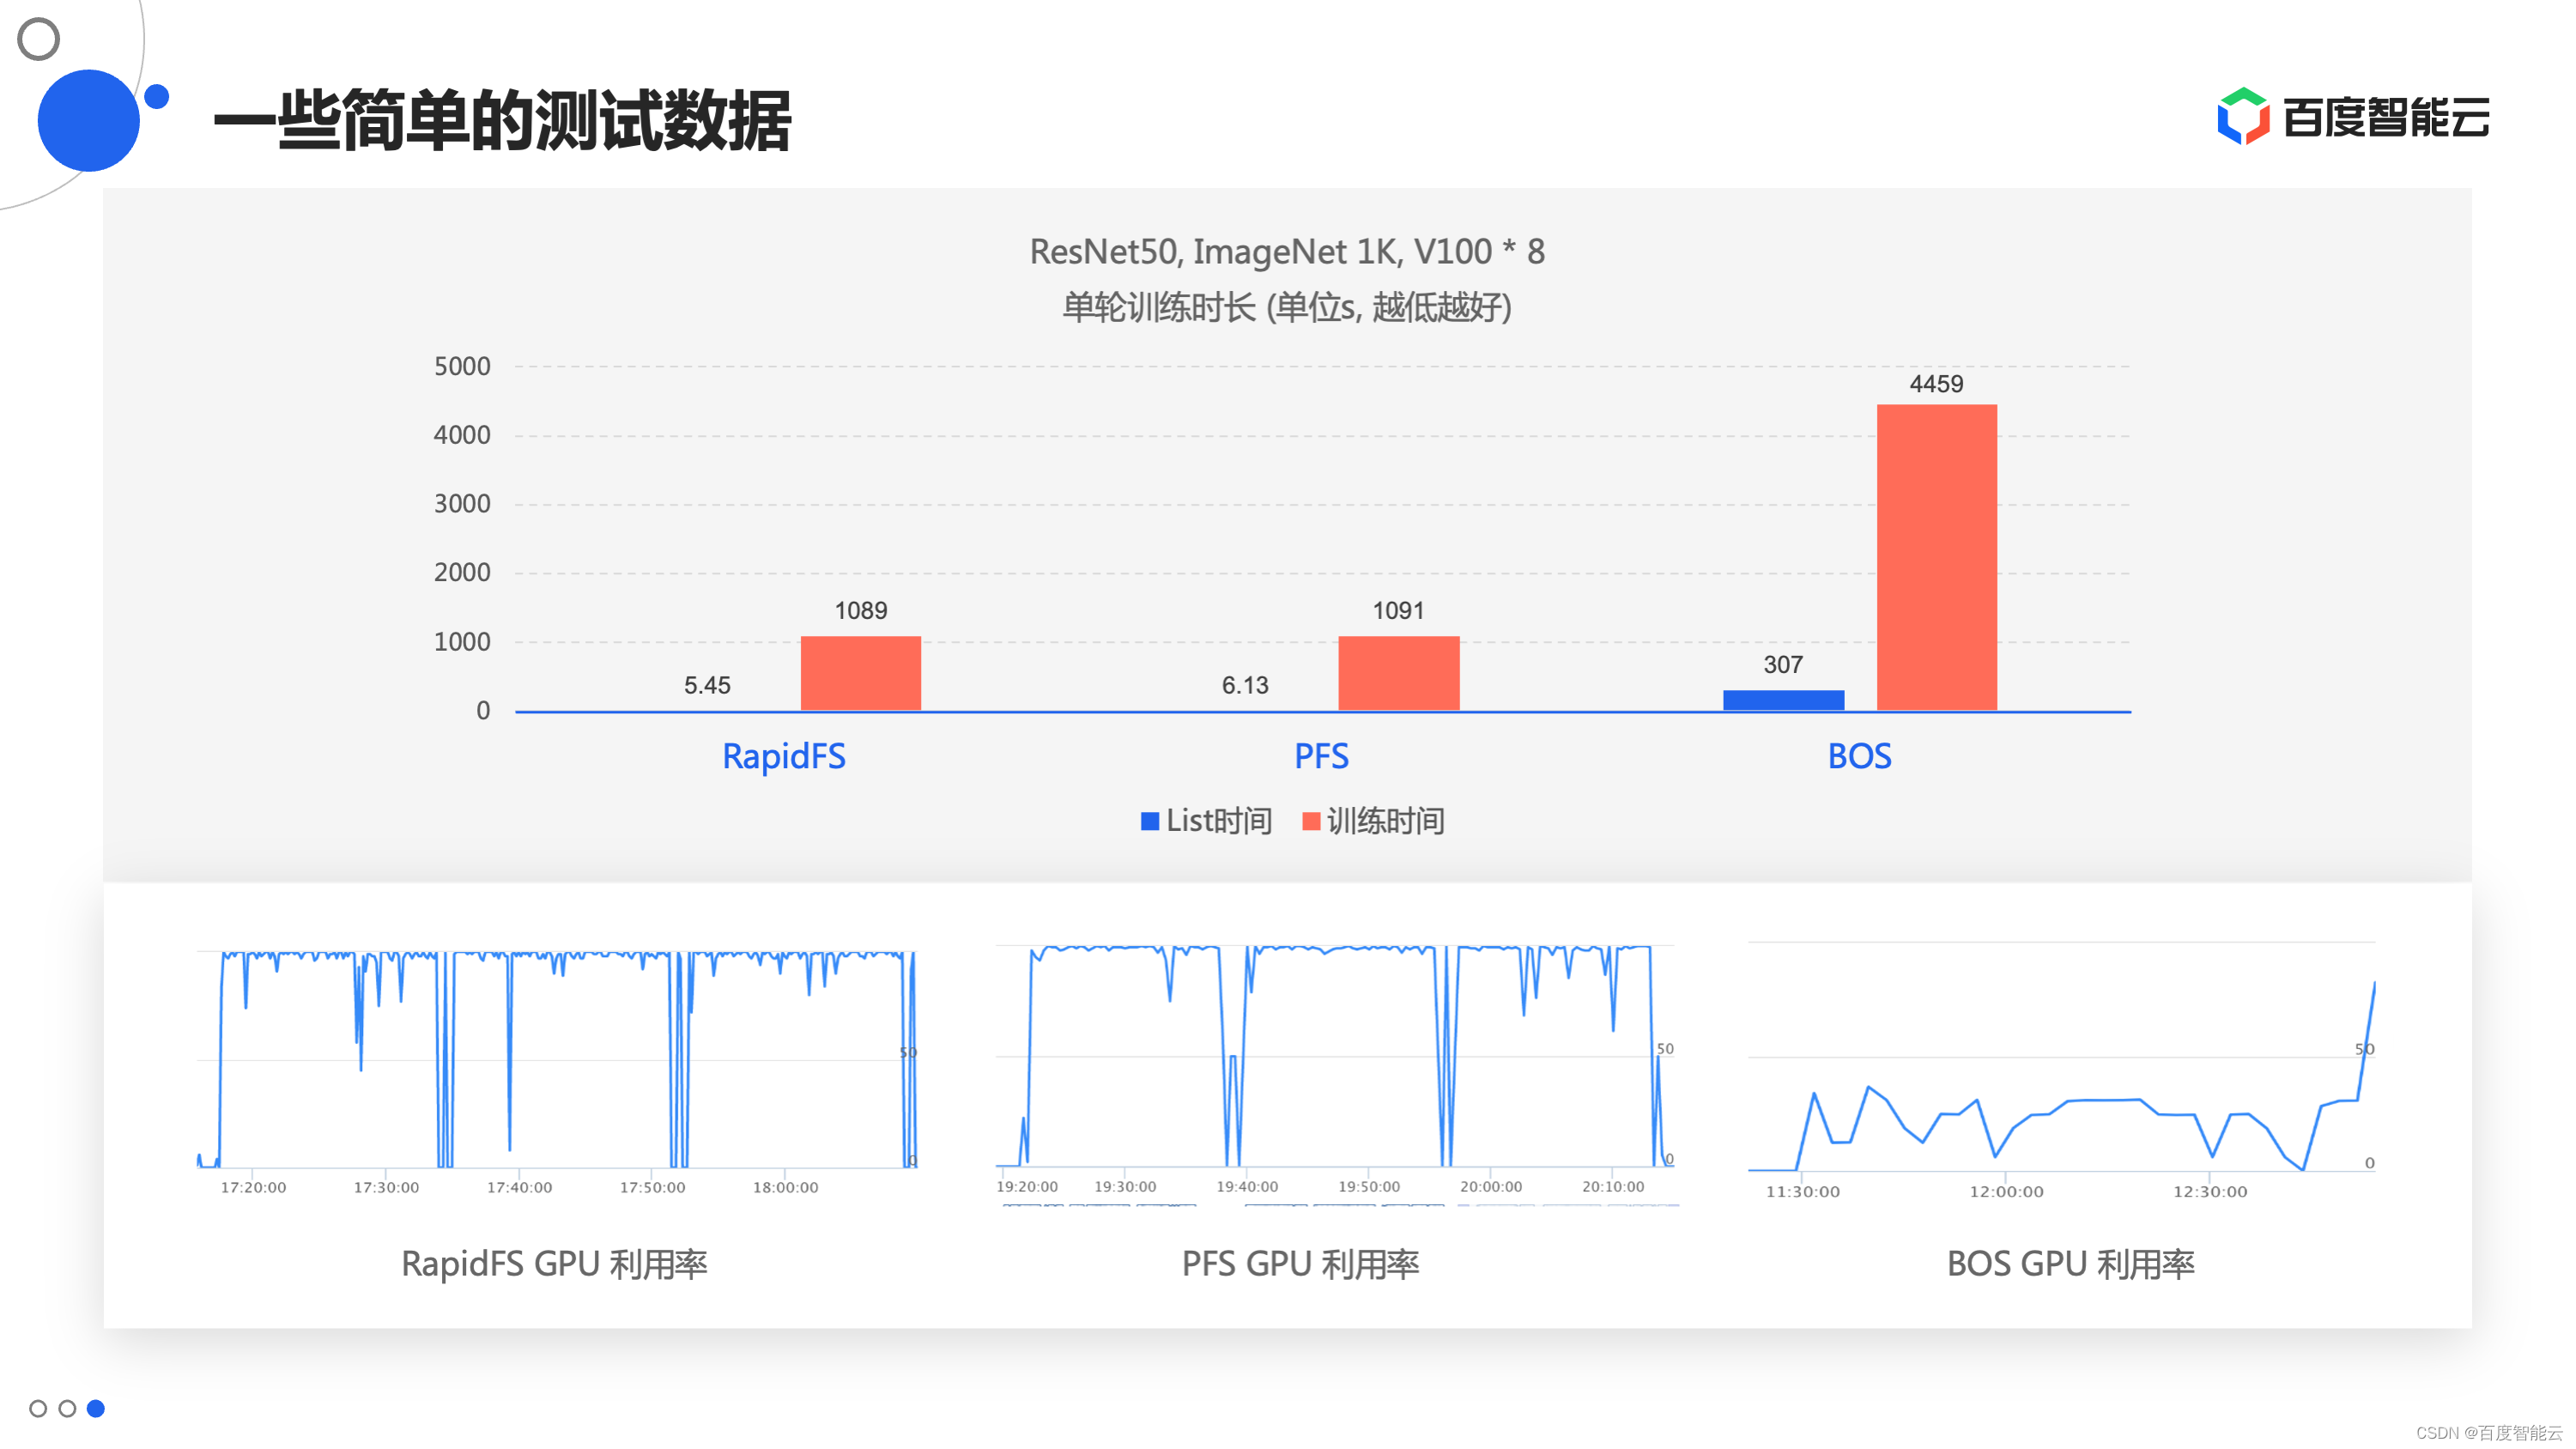Click the BOS list time bar 307
This screenshot has height=1449, width=2576.
[x=1783, y=700]
